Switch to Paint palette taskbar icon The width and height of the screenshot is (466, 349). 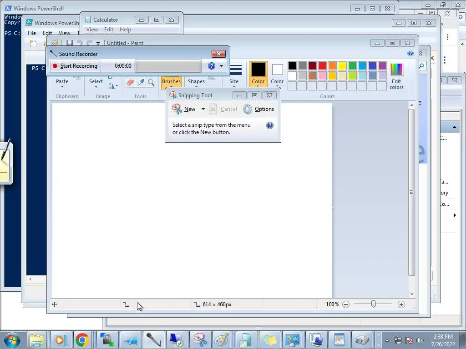pos(222,340)
